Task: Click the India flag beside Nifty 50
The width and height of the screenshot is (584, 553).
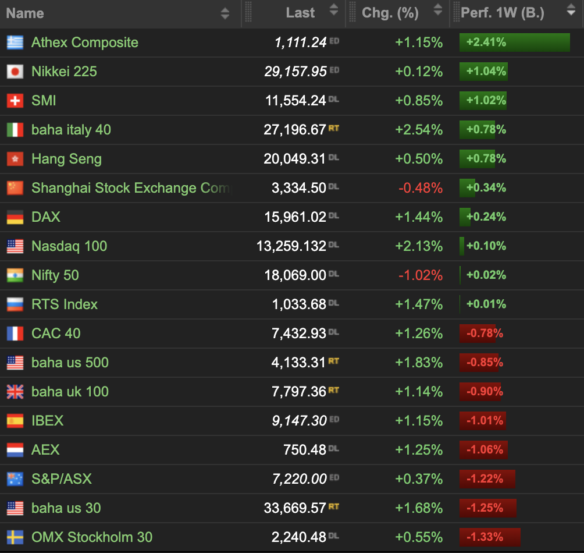Action: [x=15, y=275]
